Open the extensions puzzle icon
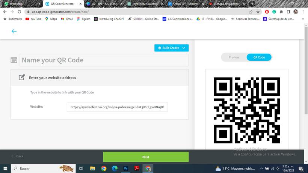Viewport: 308px width, 173px height. tap(281, 12)
